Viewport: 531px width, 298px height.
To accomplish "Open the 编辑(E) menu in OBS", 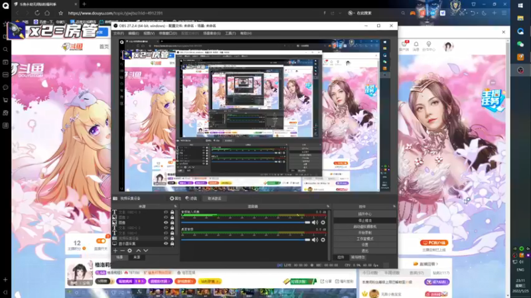I will click(x=133, y=34).
